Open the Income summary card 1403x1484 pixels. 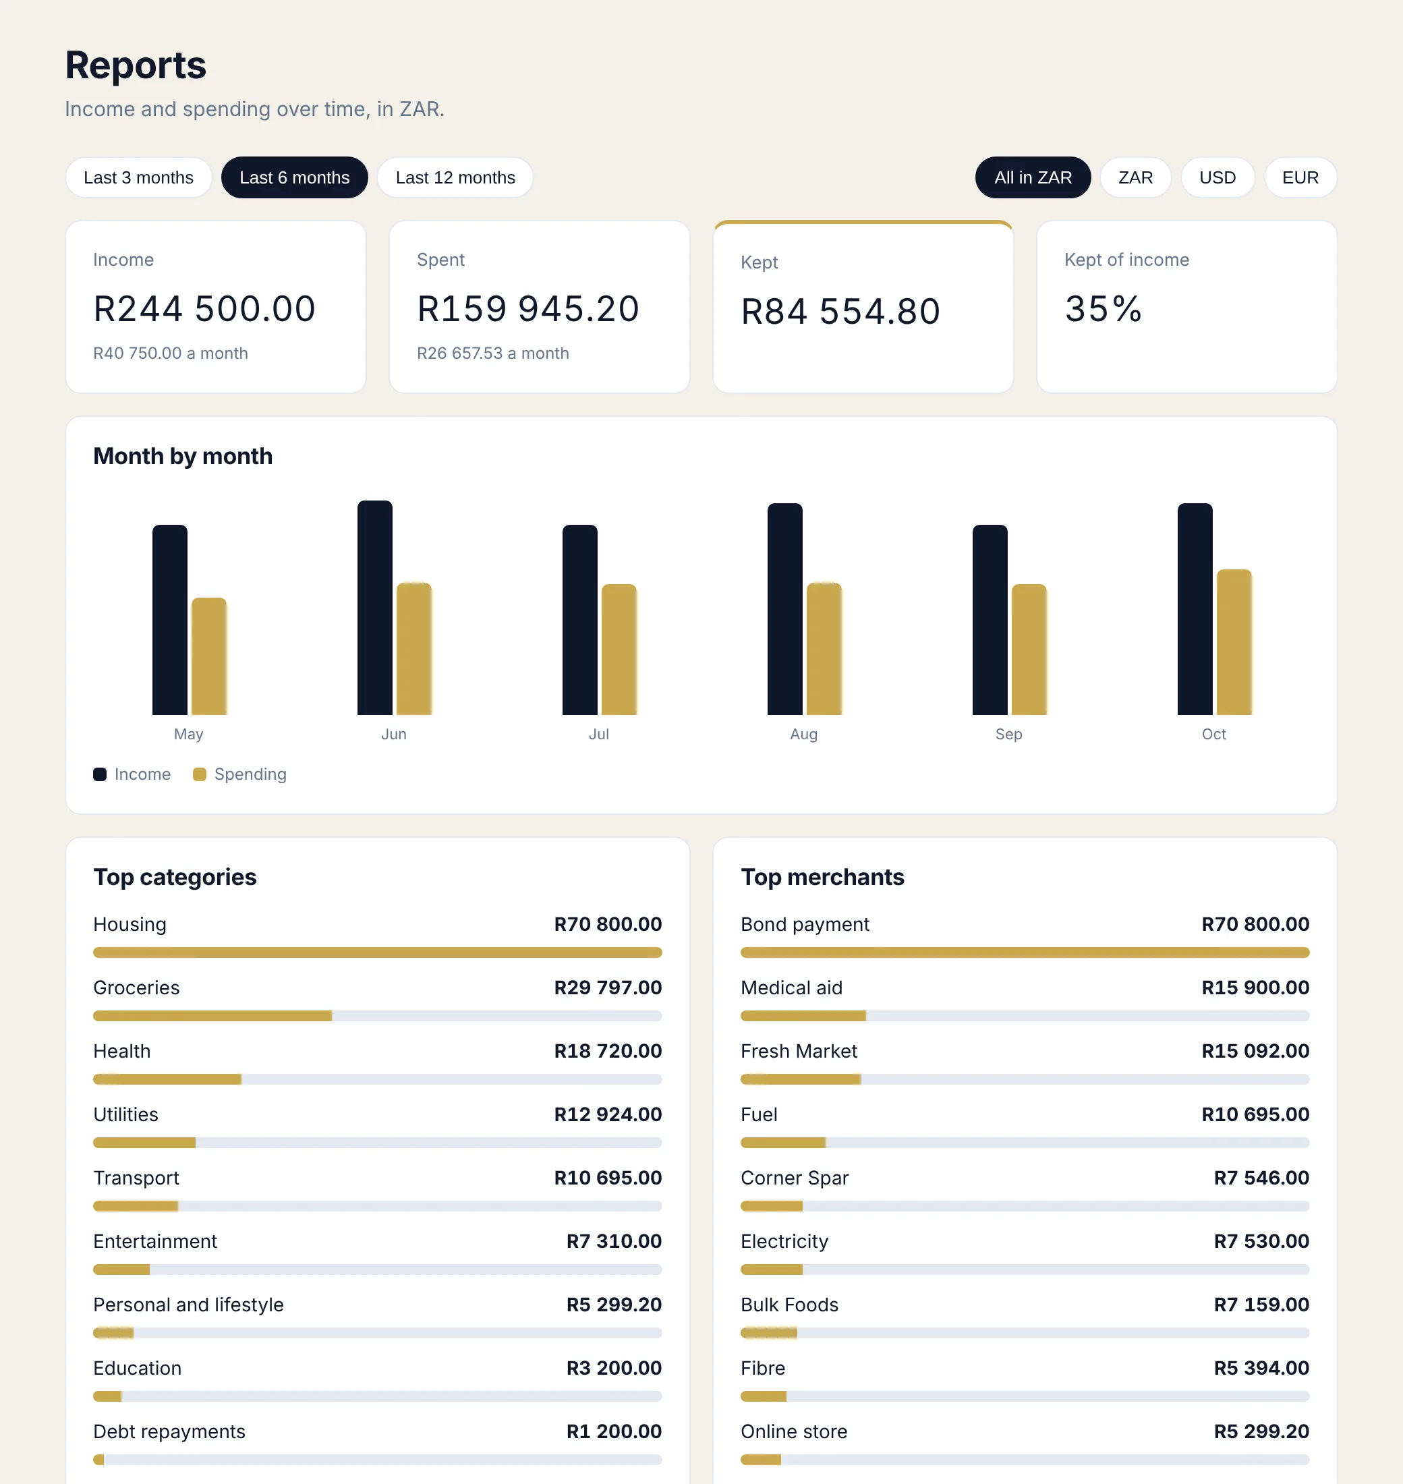[x=215, y=307]
